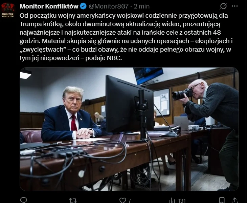Repost this tweet using the retweet icon
This screenshot has width=247, height=203.
(x=73, y=200)
